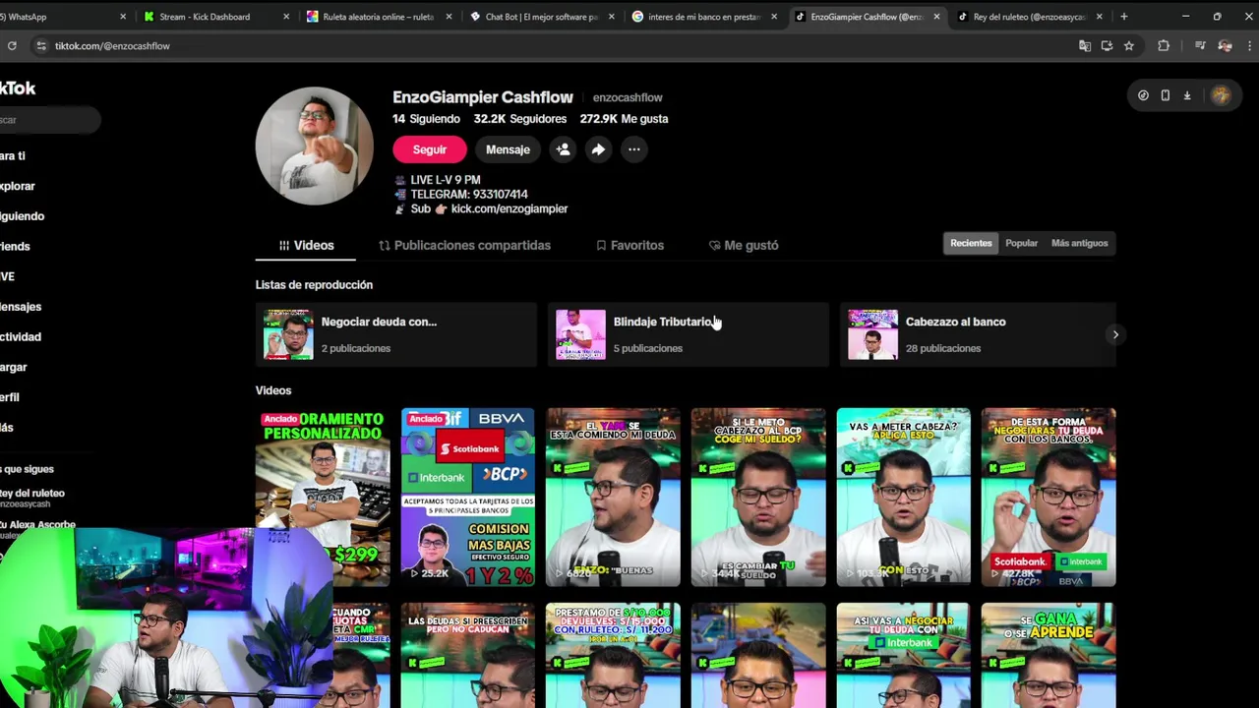The height and width of the screenshot is (708, 1259).
Task: Switch to the WhatsApp browser tab
Action: (x=59, y=17)
